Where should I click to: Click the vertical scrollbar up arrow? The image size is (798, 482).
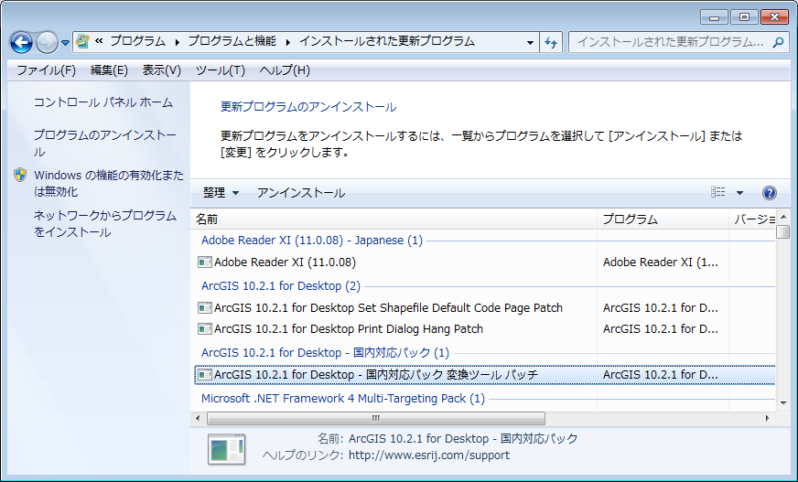[782, 217]
